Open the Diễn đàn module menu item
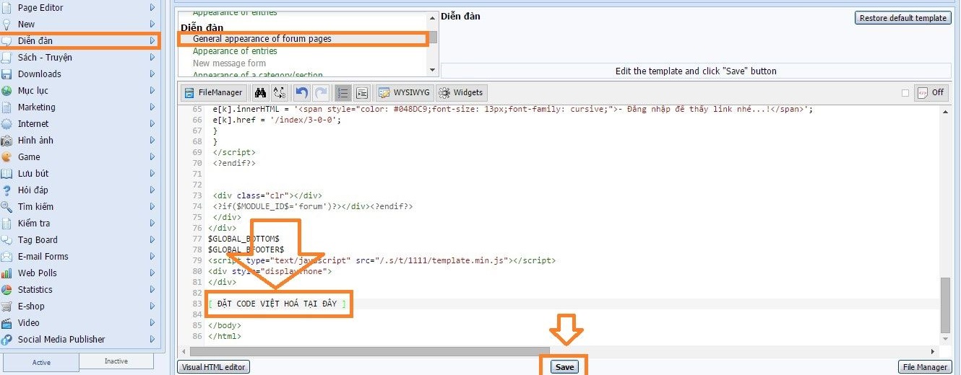 pos(79,40)
